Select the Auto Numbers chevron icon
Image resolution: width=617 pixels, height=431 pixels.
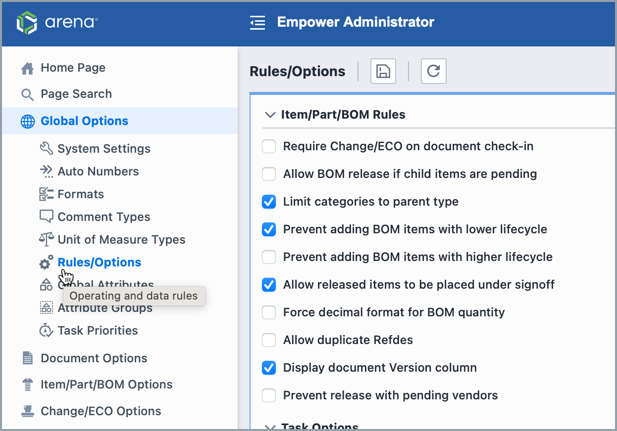(46, 171)
